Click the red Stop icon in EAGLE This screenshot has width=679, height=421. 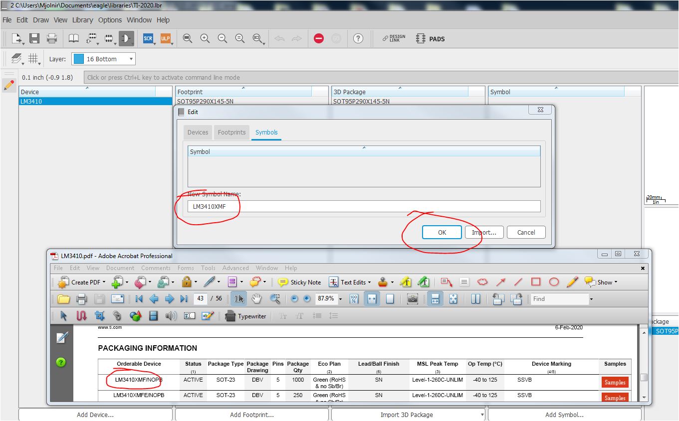click(x=319, y=38)
